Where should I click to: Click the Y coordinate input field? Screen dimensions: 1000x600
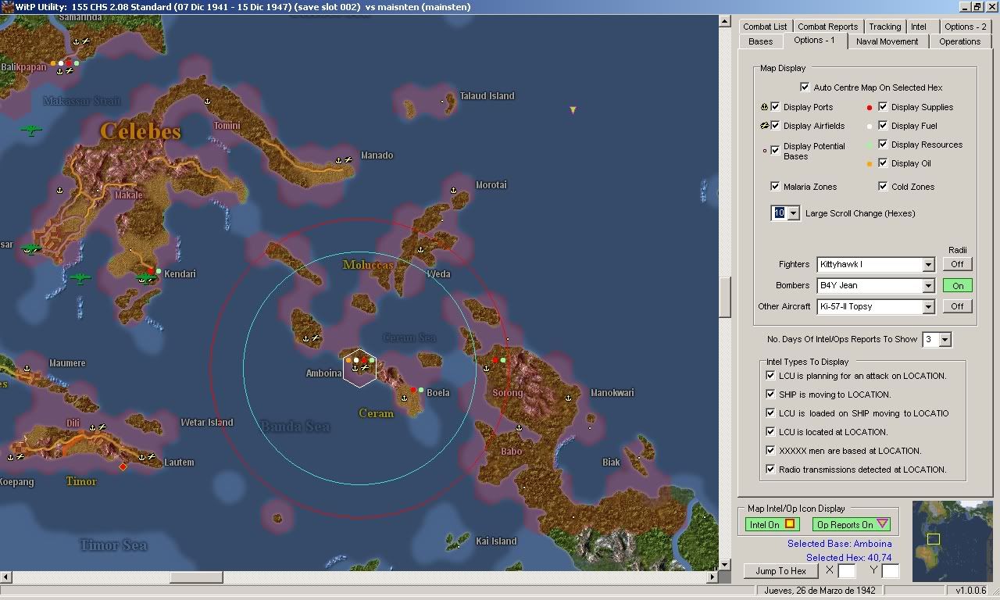(x=891, y=571)
